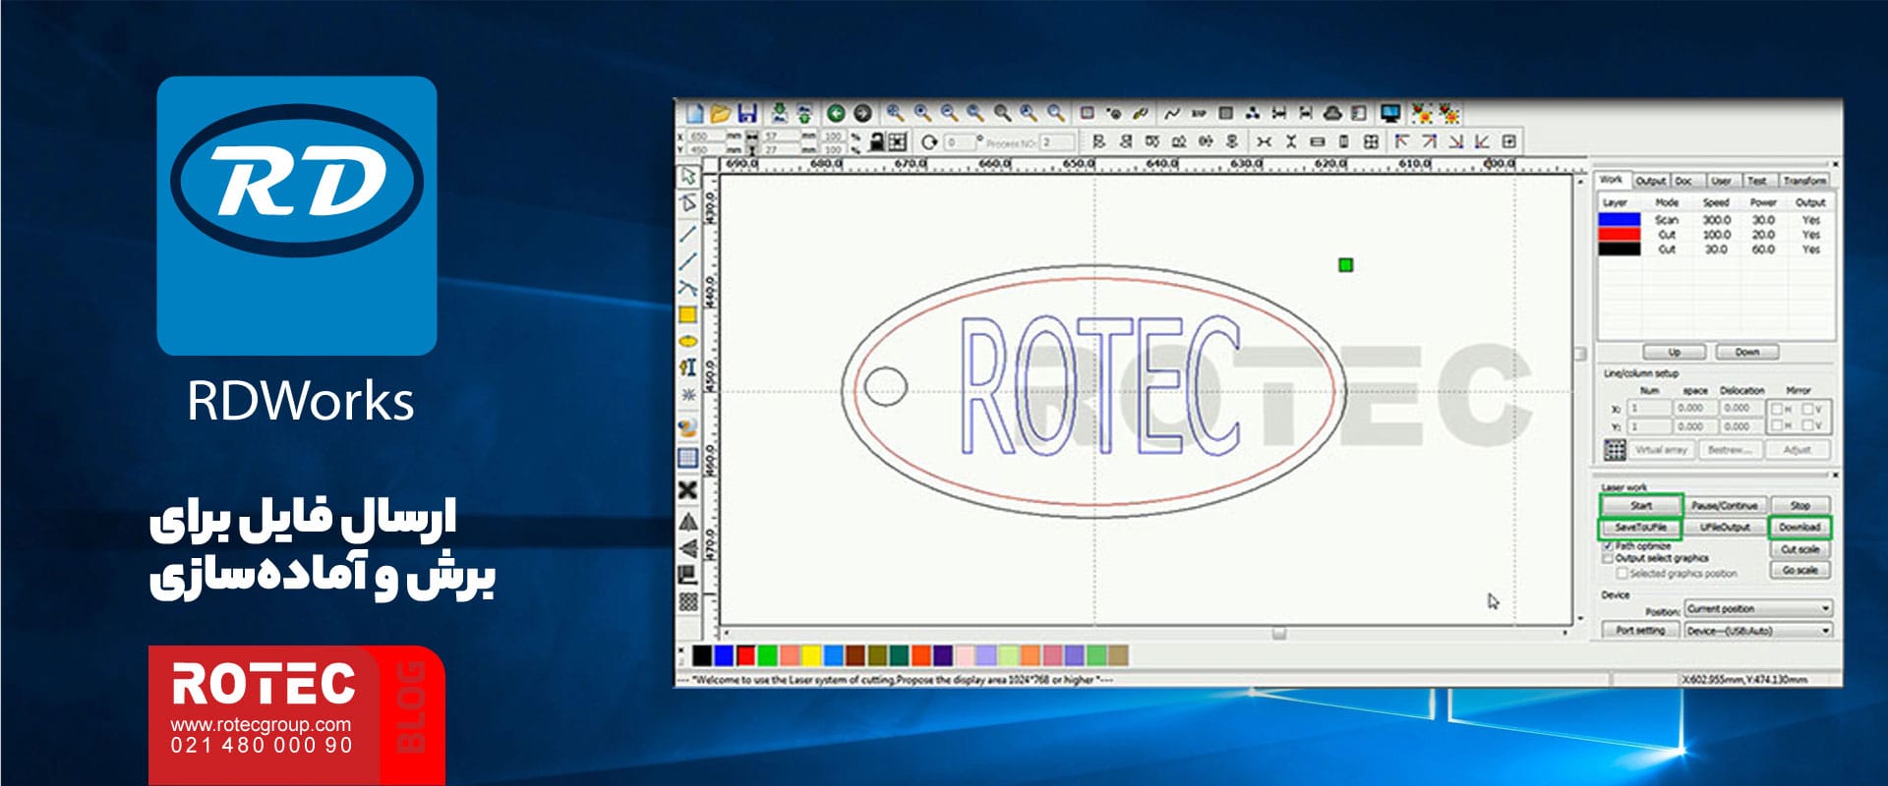The height and width of the screenshot is (786, 1888).
Task: Click the Download button
Action: tap(1799, 528)
